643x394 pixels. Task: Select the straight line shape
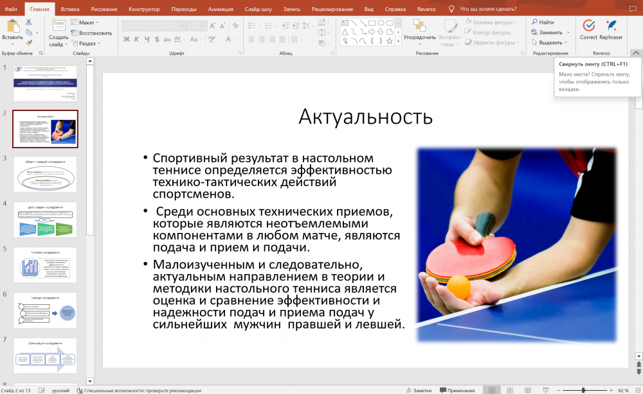pos(354,23)
